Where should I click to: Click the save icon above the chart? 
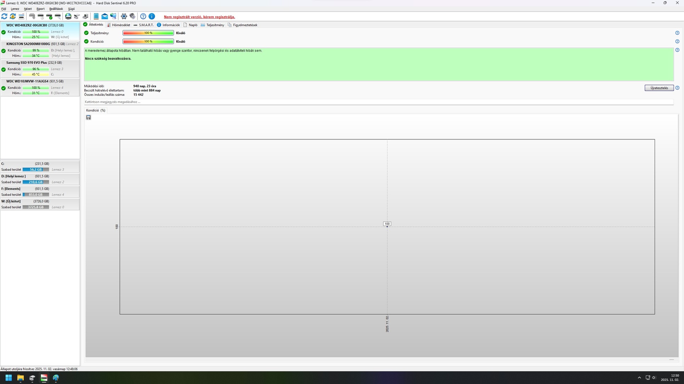89,117
